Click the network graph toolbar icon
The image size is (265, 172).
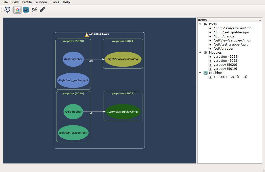(x=8, y=10)
